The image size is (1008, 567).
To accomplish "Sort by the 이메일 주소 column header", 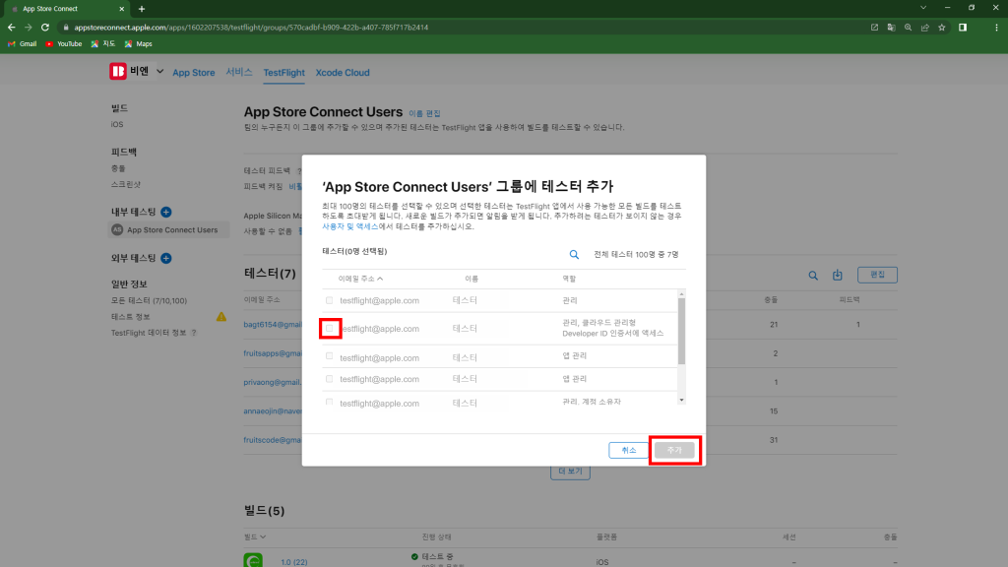I will [x=360, y=279].
